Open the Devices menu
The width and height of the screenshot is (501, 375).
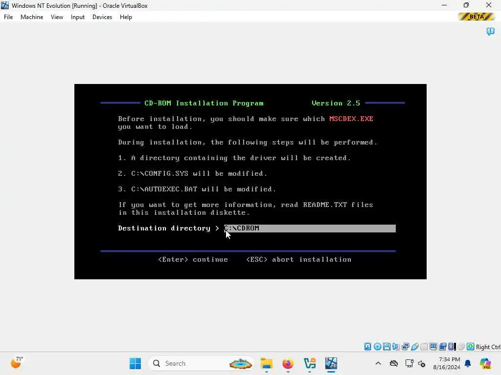(x=102, y=17)
